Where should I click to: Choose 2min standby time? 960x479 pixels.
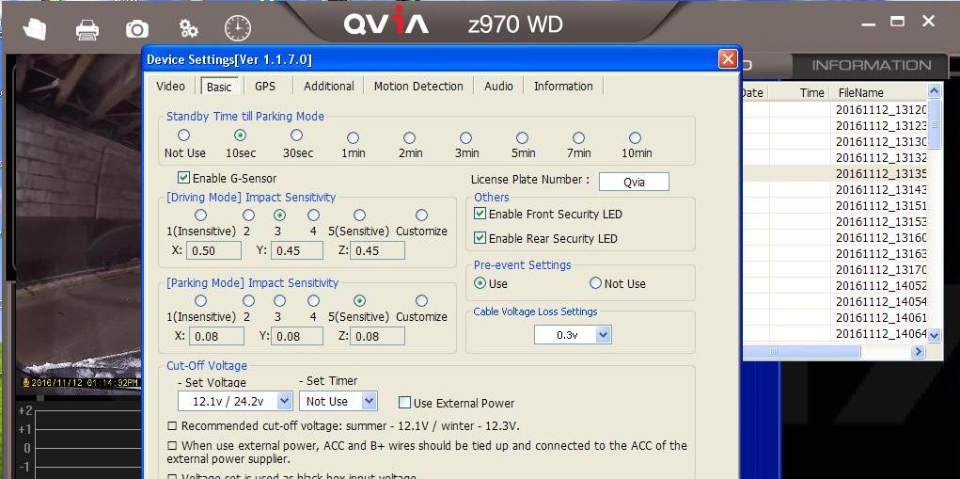(410, 137)
